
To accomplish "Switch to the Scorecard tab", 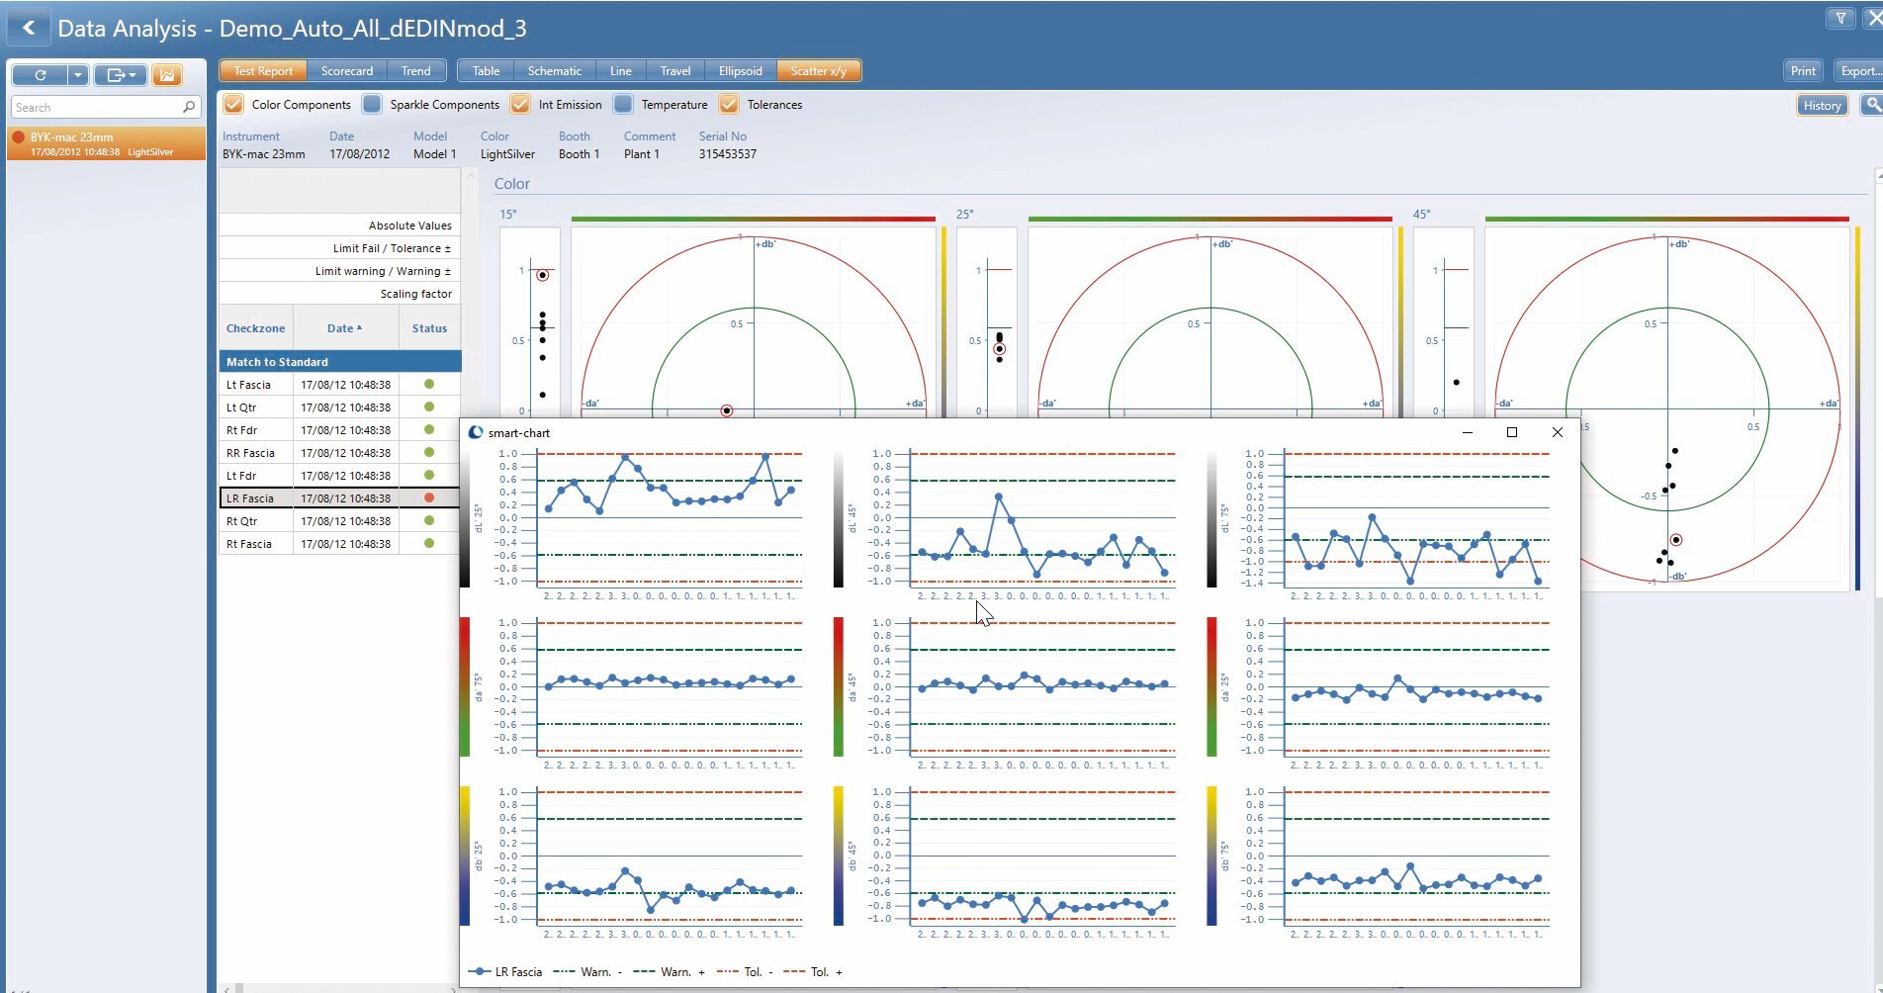I will point(347,71).
